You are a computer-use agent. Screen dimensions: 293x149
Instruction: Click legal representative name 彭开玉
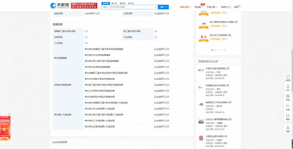point(220,106)
